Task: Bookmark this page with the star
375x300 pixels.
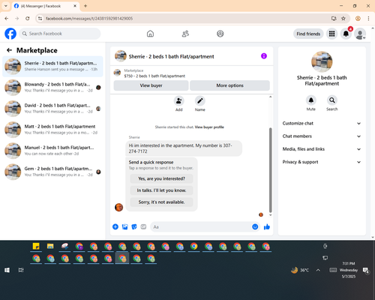Action: 343,19
